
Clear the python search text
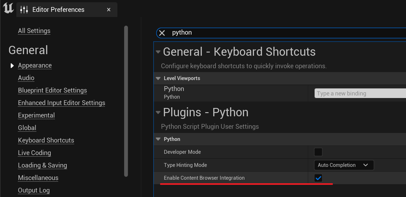pyautogui.click(x=162, y=33)
